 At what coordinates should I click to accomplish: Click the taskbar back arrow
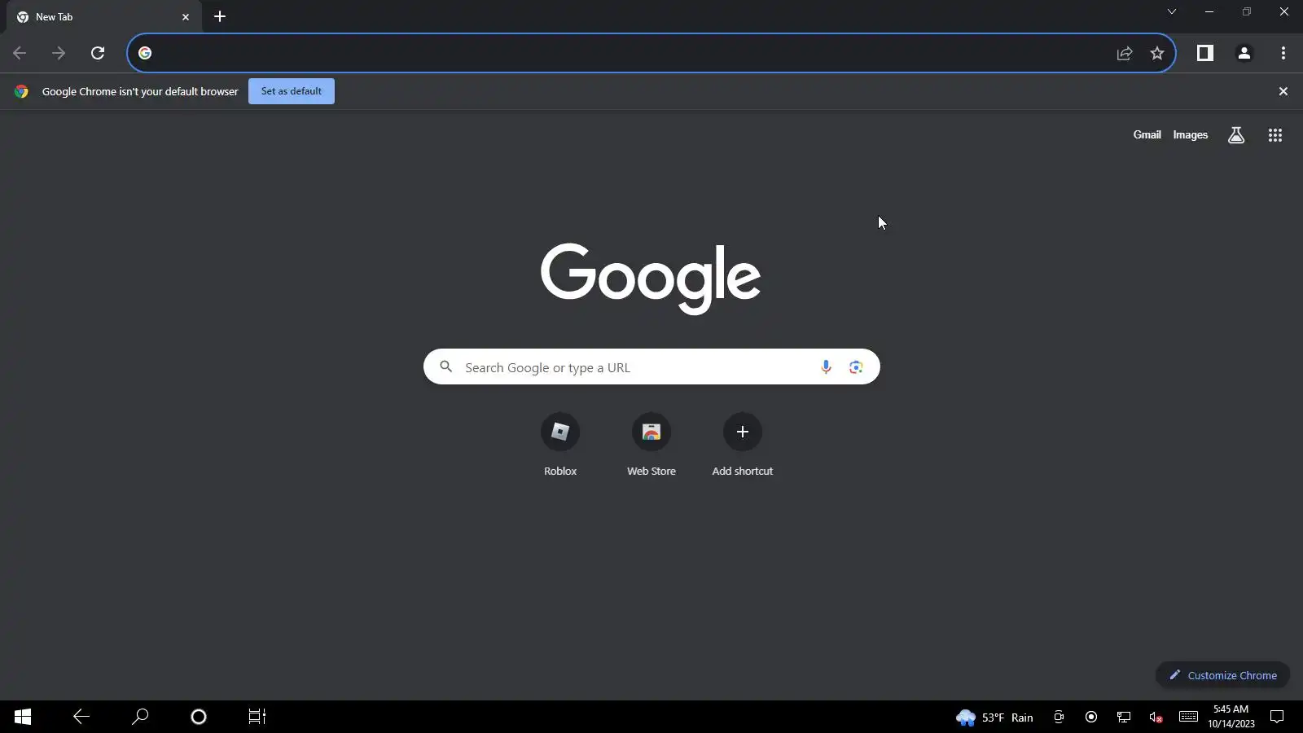(x=81, y=717)
